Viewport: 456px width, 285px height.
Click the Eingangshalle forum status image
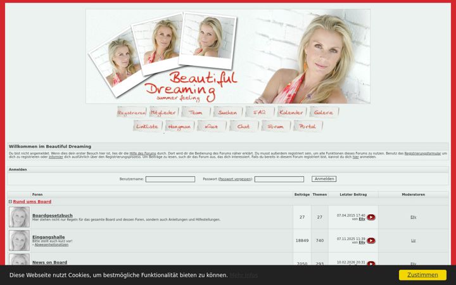coord(19,240)
